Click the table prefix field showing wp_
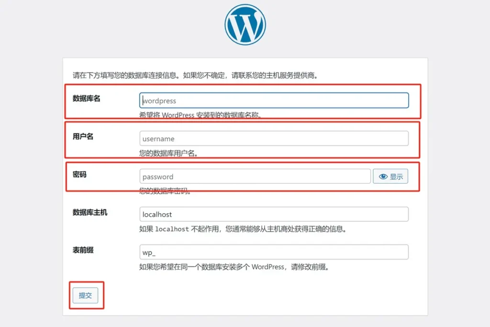The image size is (490, 327). click(273, 252)
